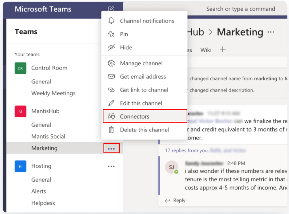289x214 pixels.
Task: Open the Weekly Meetings channel
Action: pos(53,93)
